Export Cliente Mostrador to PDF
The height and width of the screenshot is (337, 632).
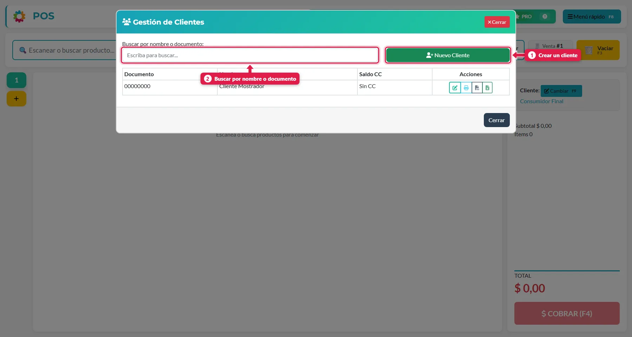pyautogui.click(x=477, y=88)
